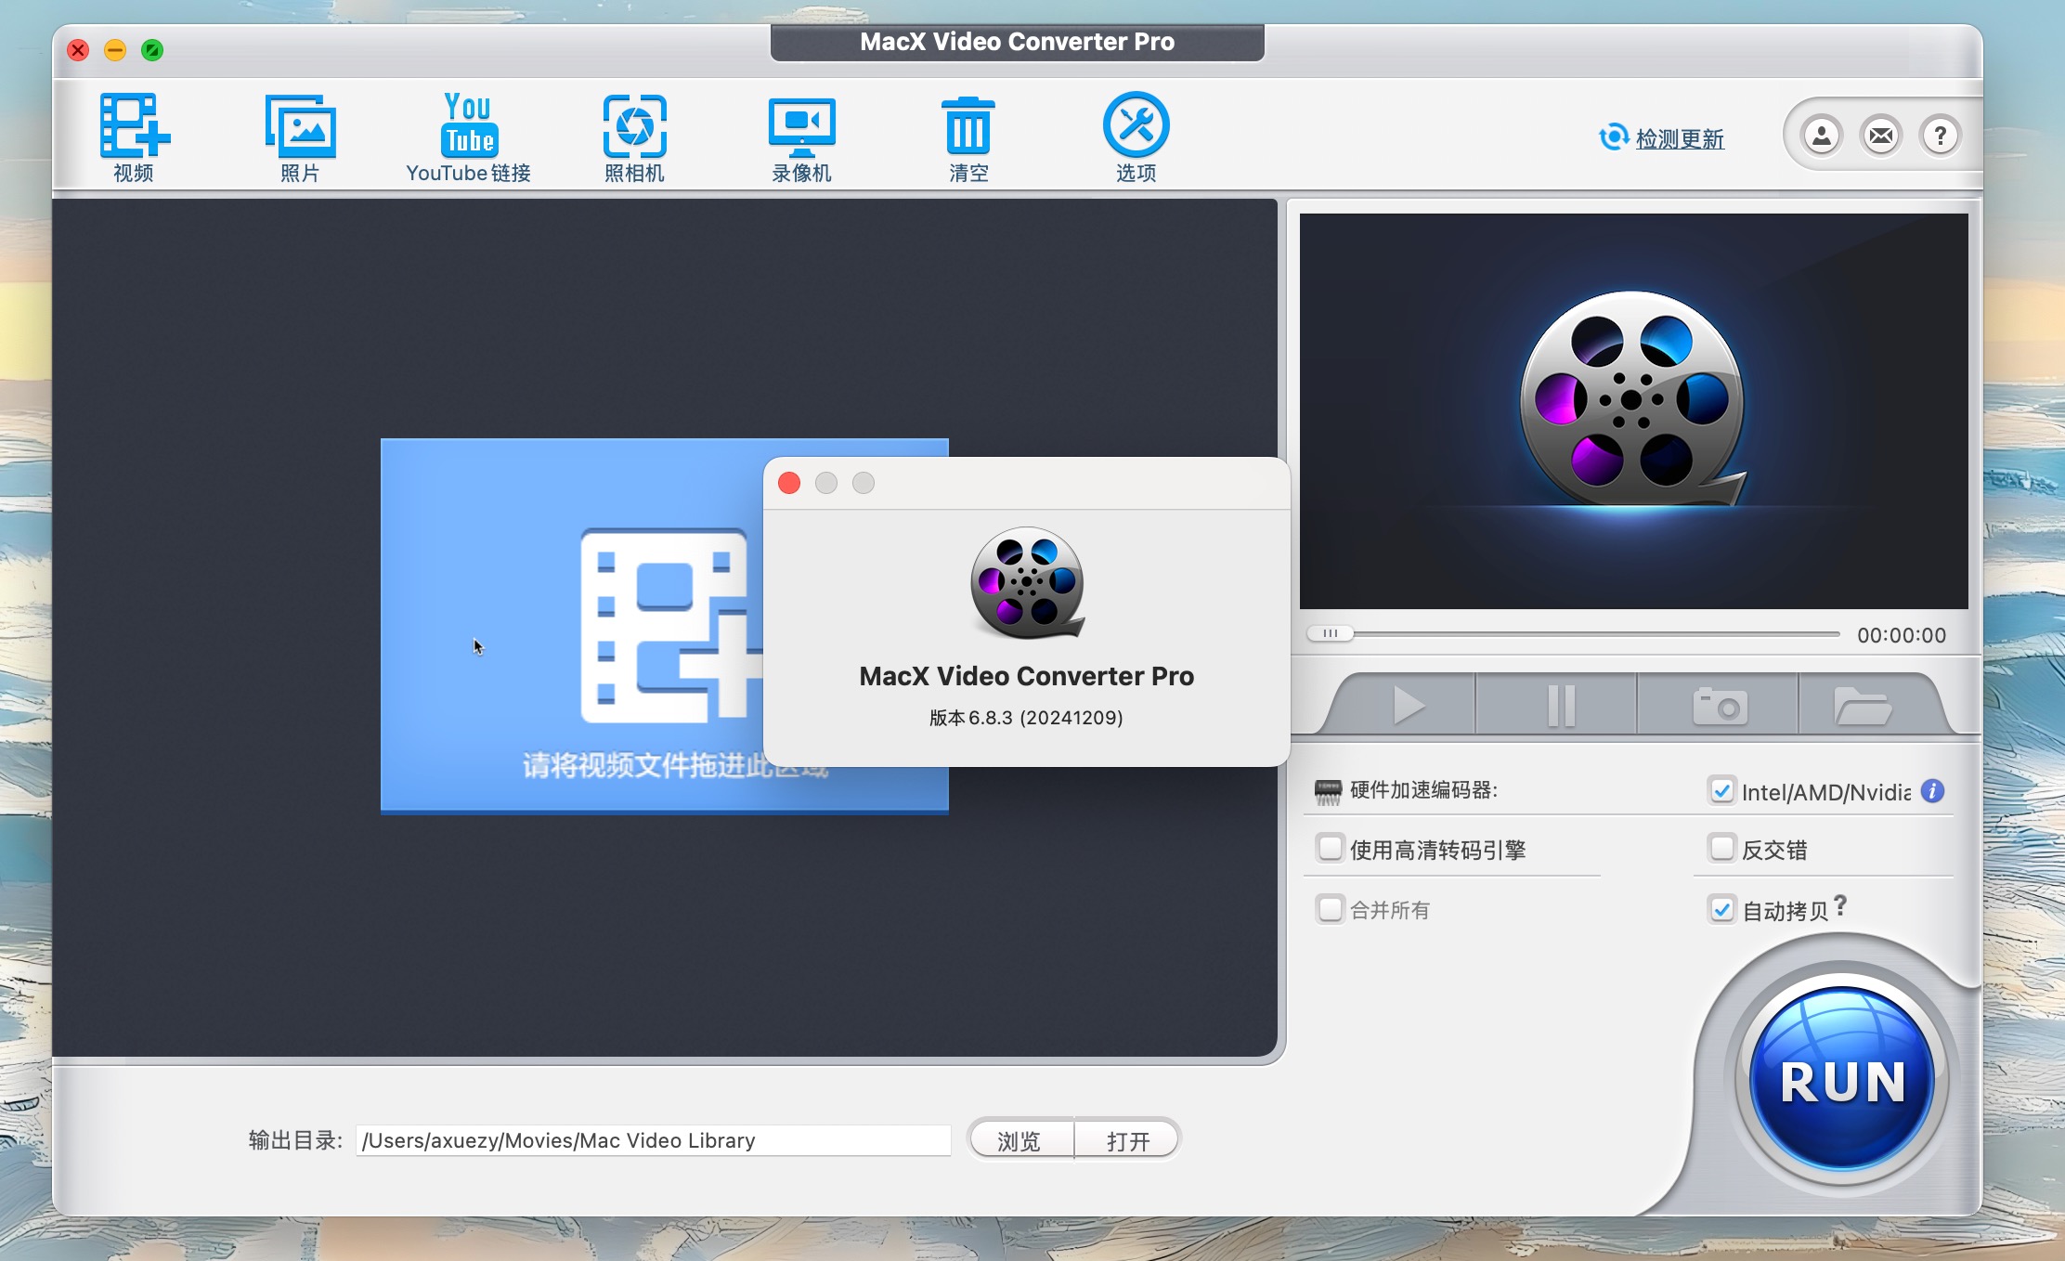The height and width of the screenshot is (1261, 2065).
Task: Click the drop zone film-plus icon
Action: [670, 624]
